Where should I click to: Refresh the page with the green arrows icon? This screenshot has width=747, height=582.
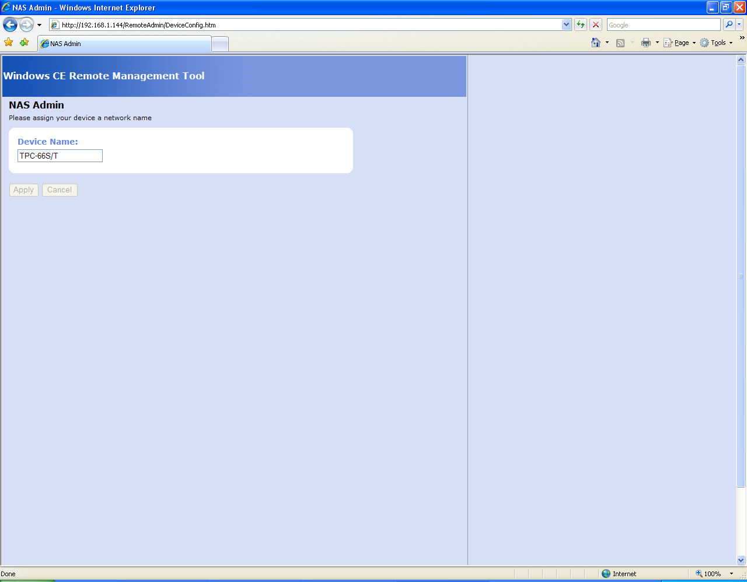click(581, 25)
